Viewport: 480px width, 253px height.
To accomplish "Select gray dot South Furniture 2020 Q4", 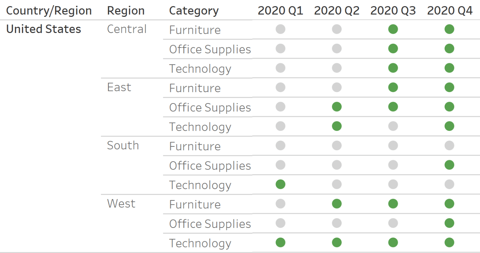I will pos(449,146).
